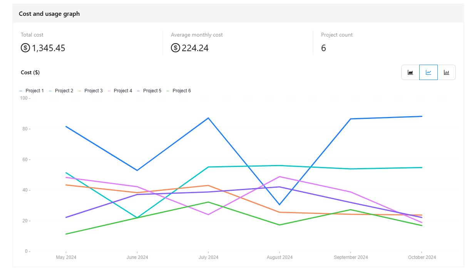Click Project 6 line point at May 2024
The height and width of the screenshot is (272, 472).
pos(66,234)
